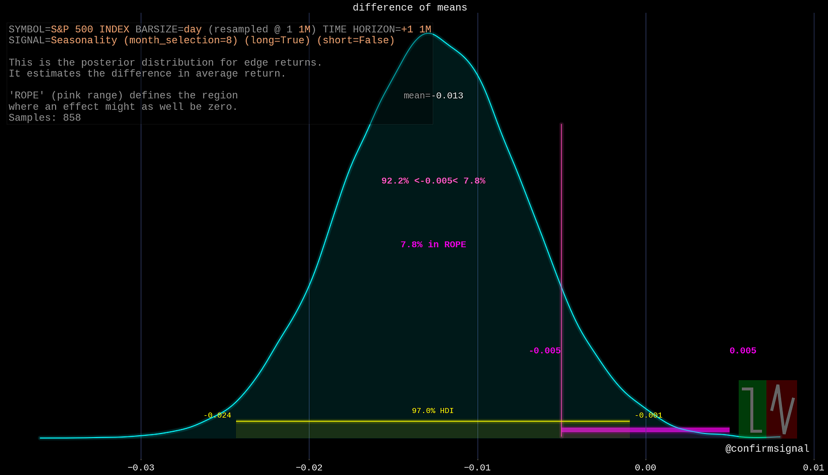The image size is (828, 475).
Task: Click the "mean=-0.013" annotation
Action: pyautogui.click(x=433, y=95)
